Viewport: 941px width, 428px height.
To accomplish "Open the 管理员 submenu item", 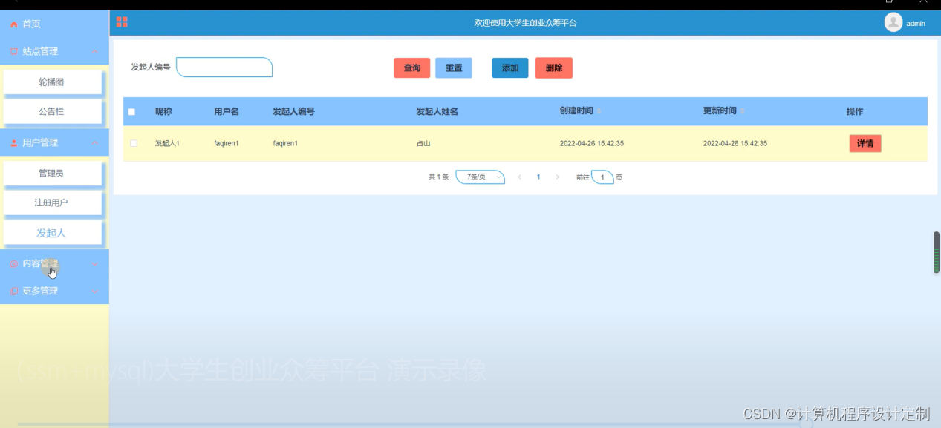I will pyautogui.click(x=52, y=173).
